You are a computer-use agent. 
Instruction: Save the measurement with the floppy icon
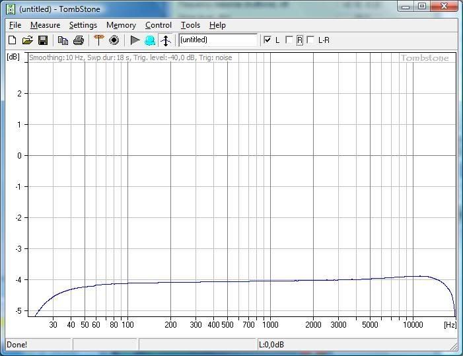click(42, 40)
